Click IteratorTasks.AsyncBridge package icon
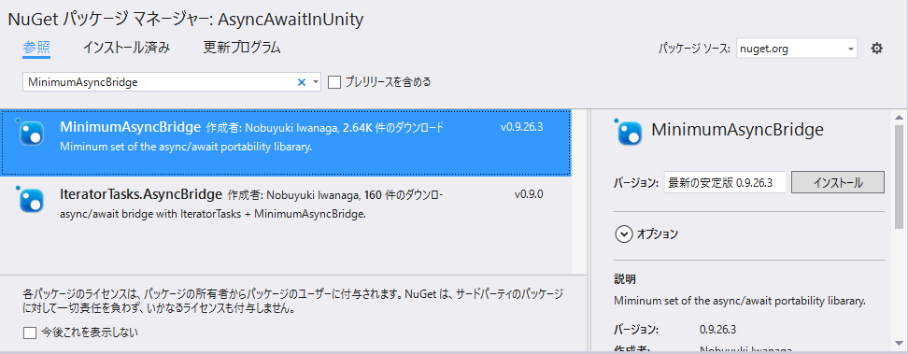This screenshot has width=908, height=354. click(x=31, y=199)
